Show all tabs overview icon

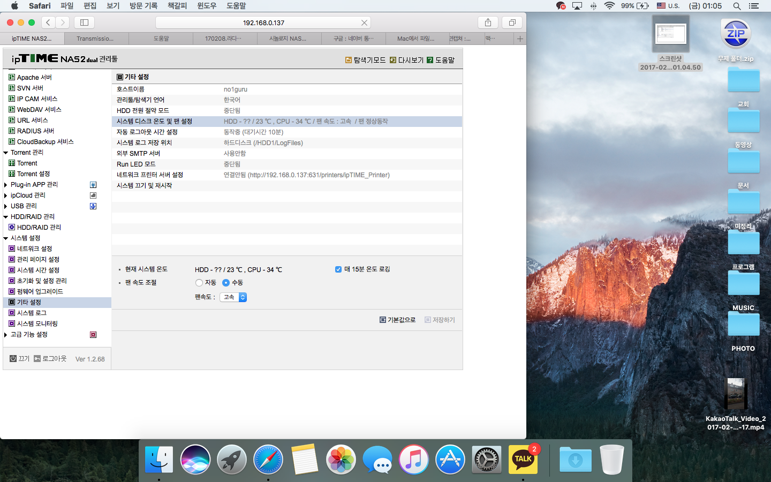coord(512,22)
